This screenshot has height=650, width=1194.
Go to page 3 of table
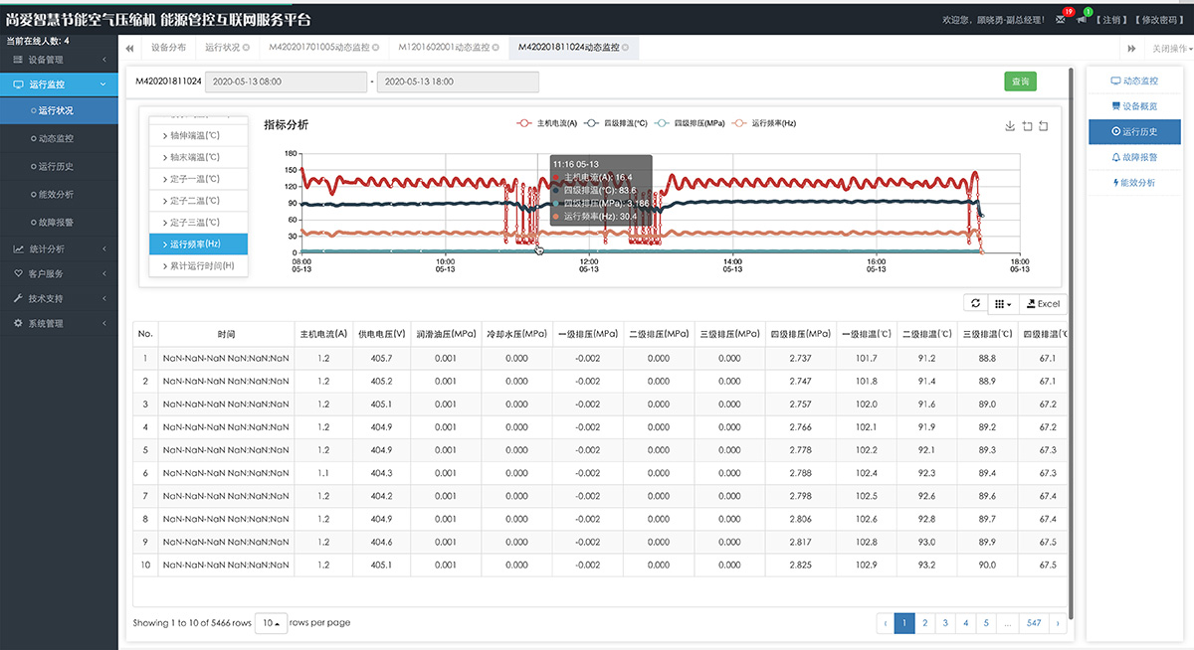(x=945, y=623)
